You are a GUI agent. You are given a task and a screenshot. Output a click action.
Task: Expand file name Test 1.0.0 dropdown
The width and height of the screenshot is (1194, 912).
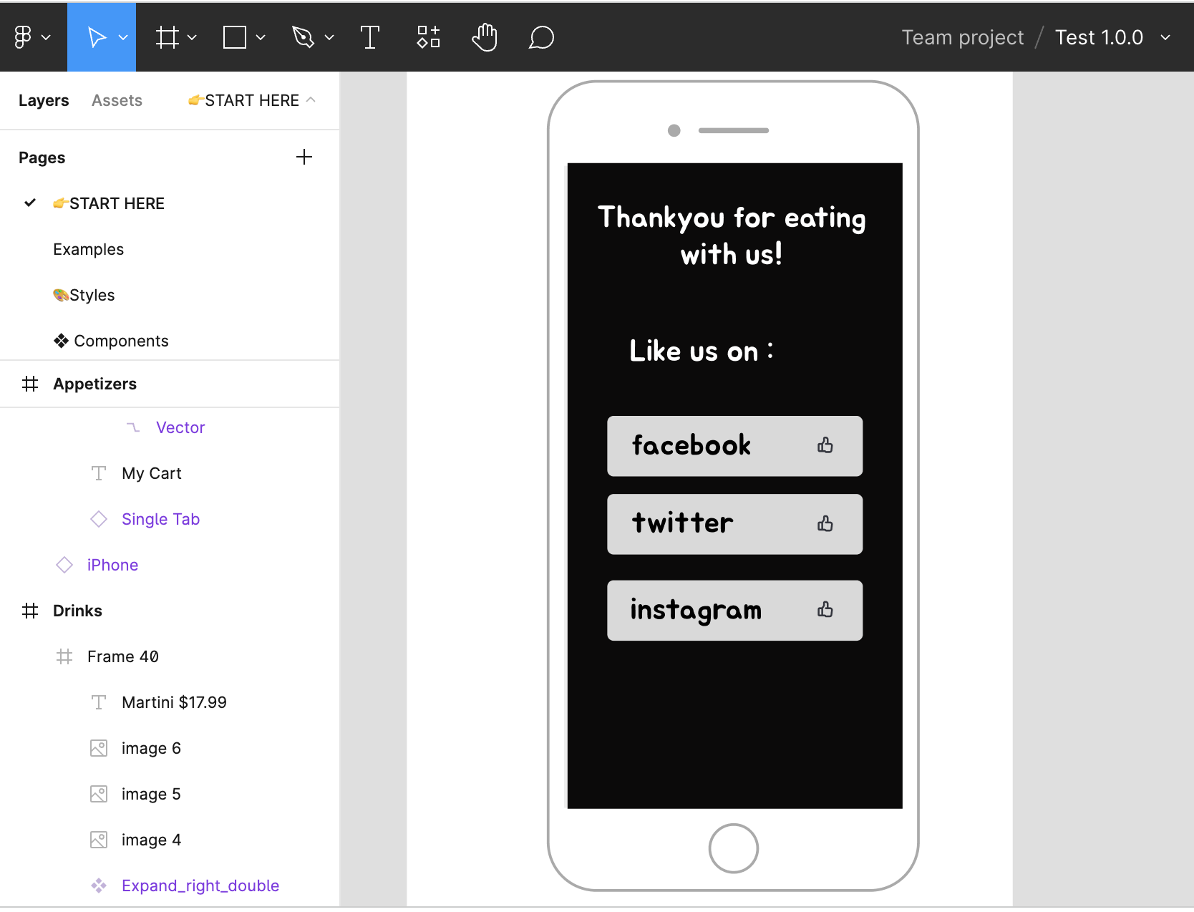(x=1165, y=37)
